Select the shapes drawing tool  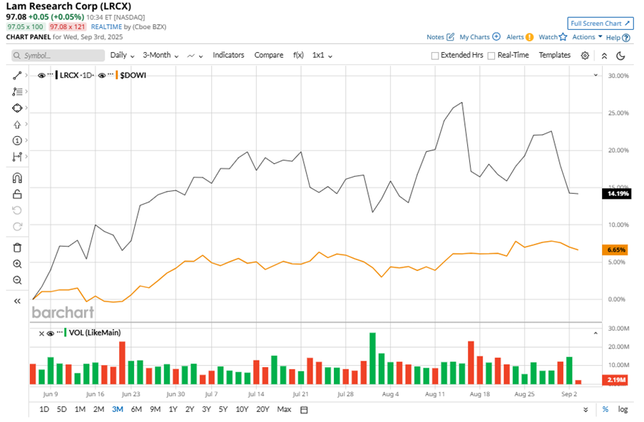(17, 108)
